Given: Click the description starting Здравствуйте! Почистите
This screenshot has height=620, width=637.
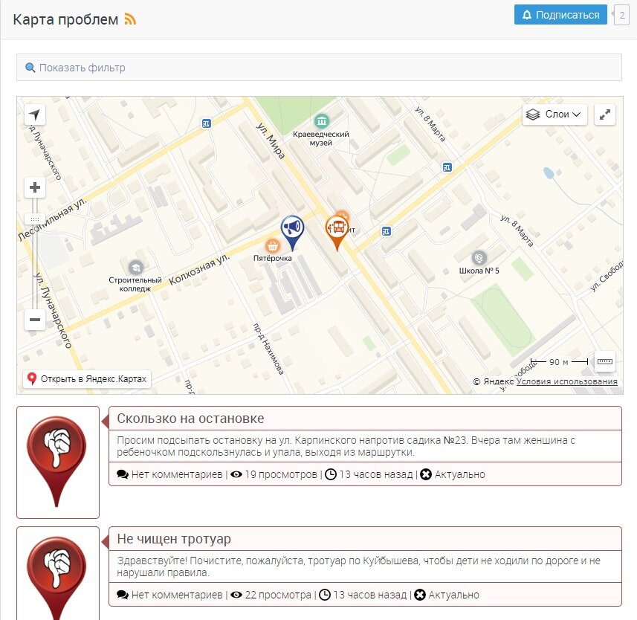Looking at the screenshot, I should click(359, 566).
